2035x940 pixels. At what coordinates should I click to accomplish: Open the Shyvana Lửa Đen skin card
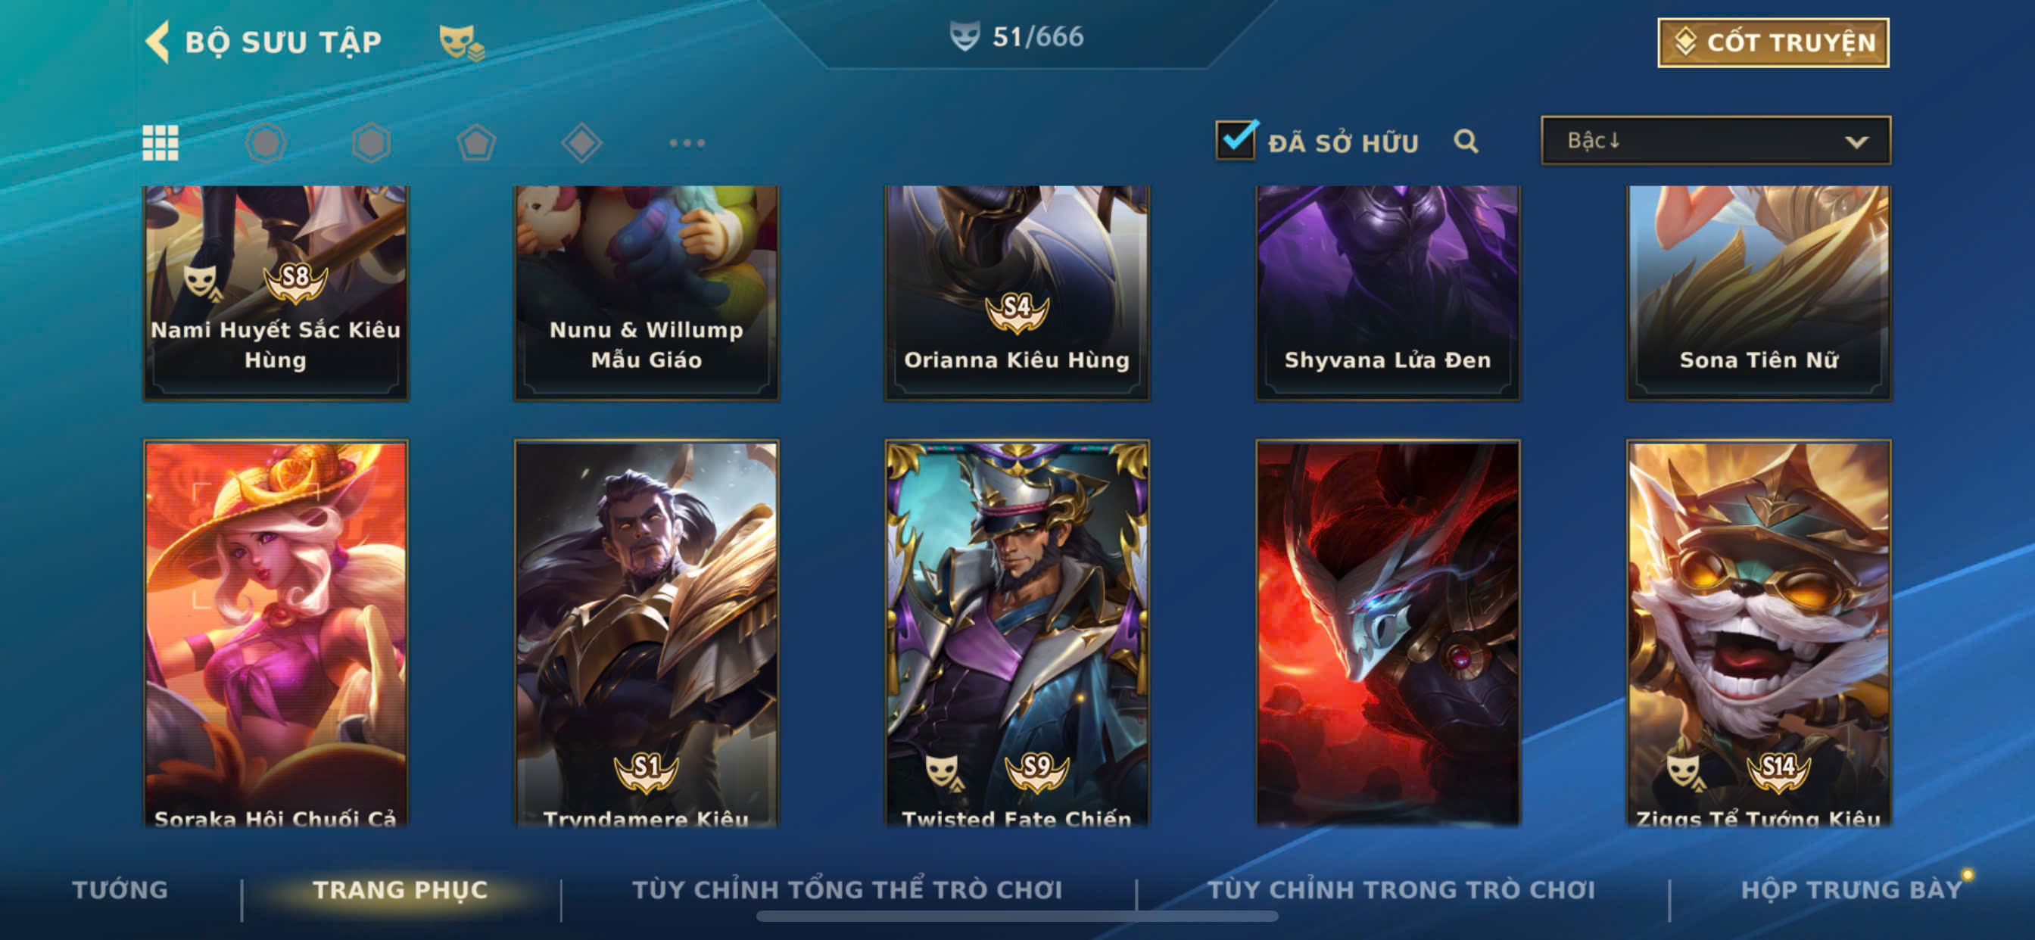[1387, 292]
